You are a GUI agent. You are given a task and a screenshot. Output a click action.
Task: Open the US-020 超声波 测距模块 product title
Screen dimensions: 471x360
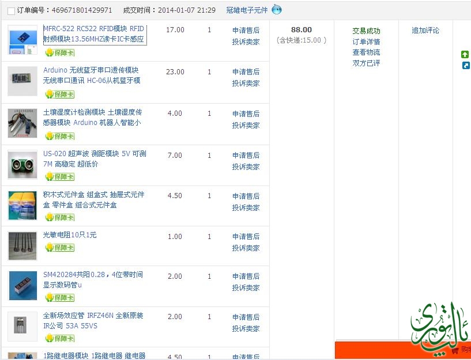pos(95,159)
